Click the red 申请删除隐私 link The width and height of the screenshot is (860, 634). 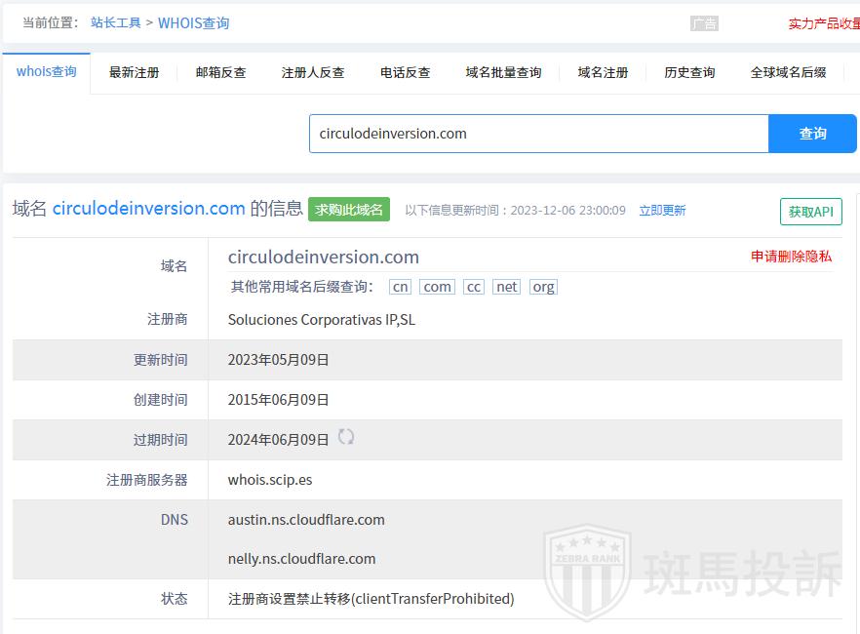pos(791,257)
